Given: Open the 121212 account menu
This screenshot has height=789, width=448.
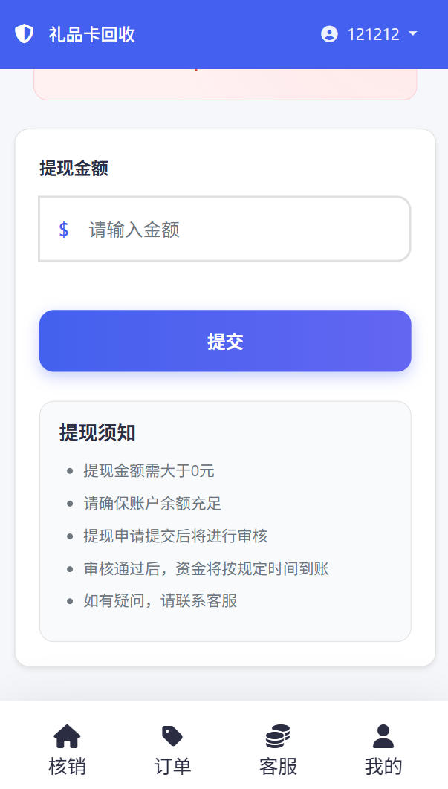Looking at the screenshot, I should point(373,34).
